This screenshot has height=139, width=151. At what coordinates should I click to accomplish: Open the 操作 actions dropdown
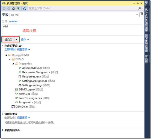tap(25, 39)
